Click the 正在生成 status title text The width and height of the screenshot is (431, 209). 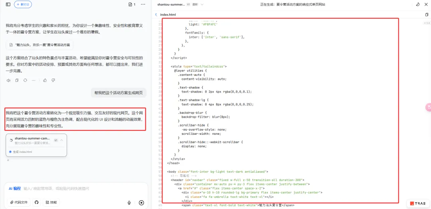coord(293,4)
